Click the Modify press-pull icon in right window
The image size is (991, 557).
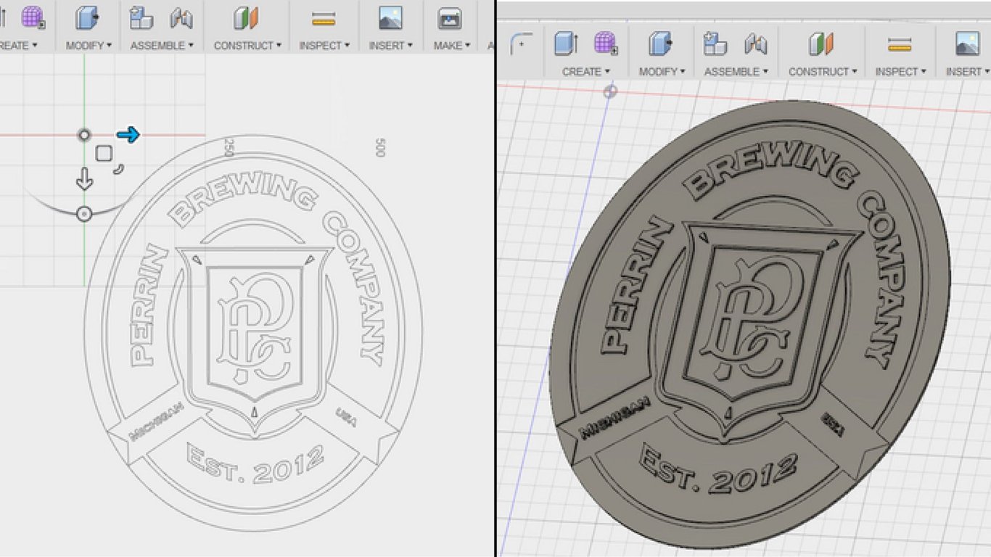(x=661, y=44)
